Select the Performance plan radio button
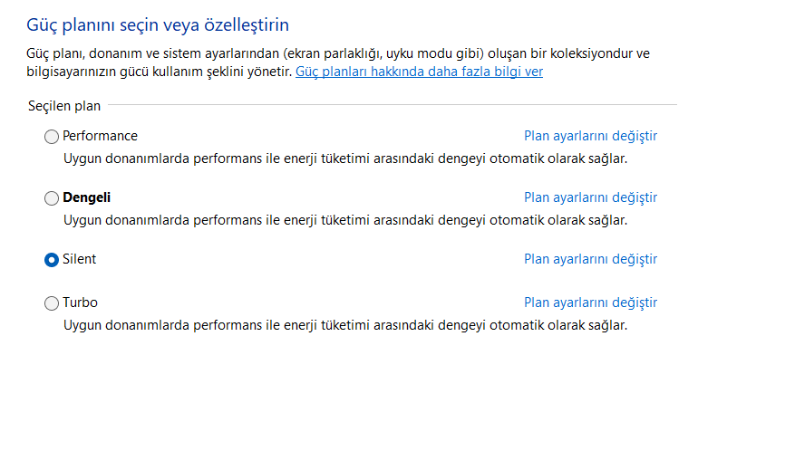The image size is (795, 461). pyautogui.click(x=52, y=137)
